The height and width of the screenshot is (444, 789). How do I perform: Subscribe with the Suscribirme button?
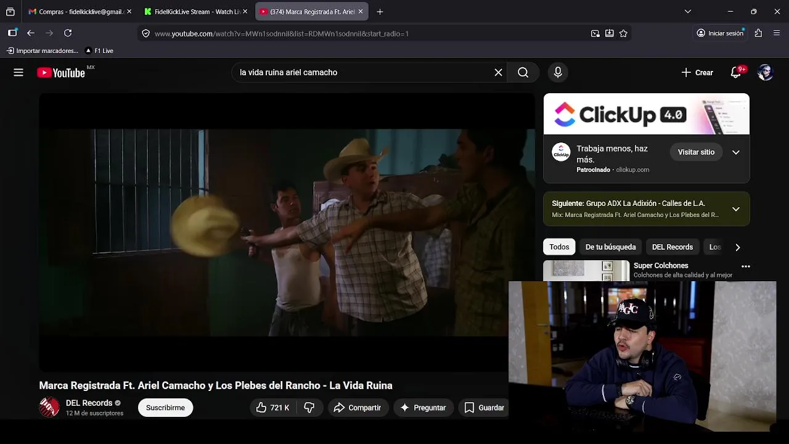165,408
